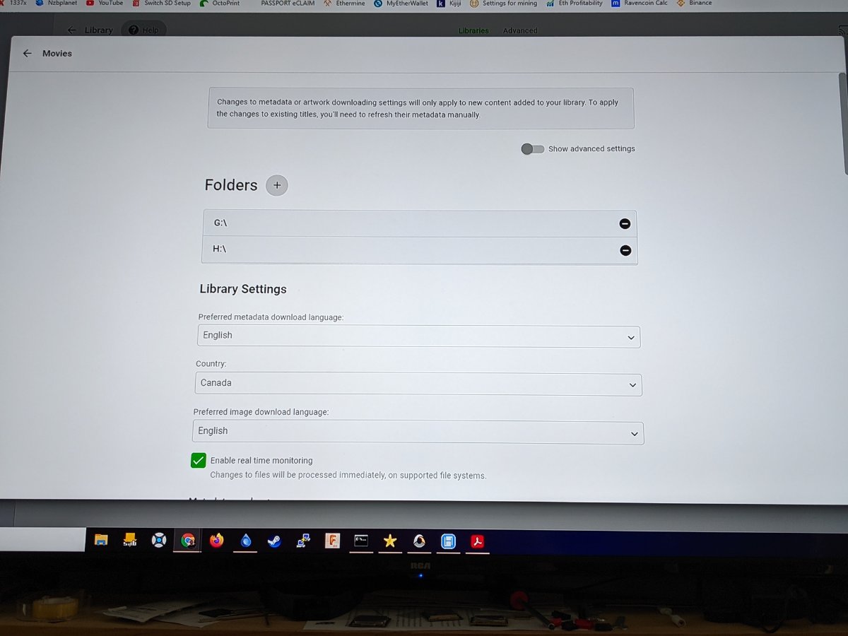Open the OctoPrint bookmark
The image size is (848, 636).
[219, 4]
